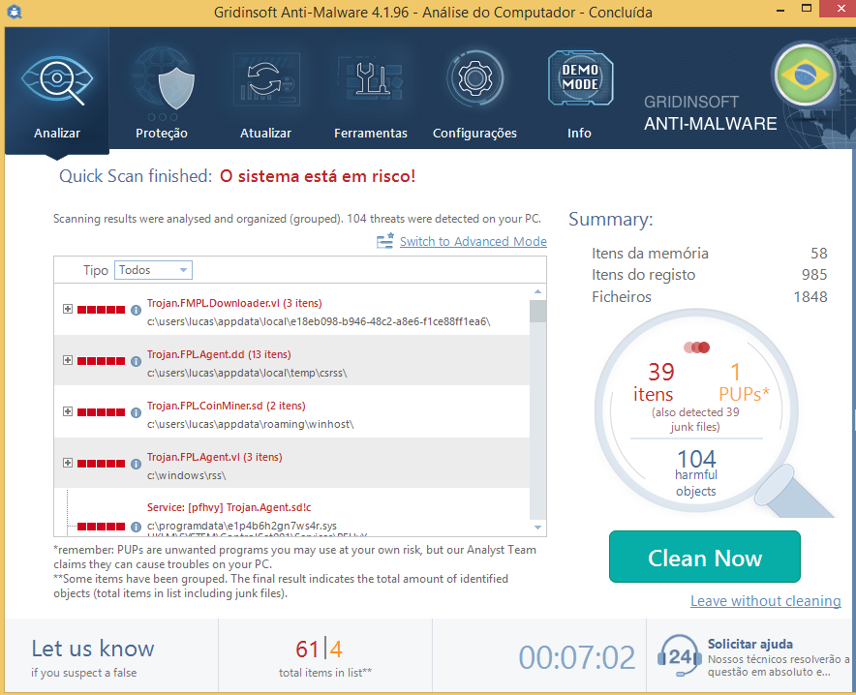Maximize the Gridinsoft Anti-Malware window
The image size is (856, 695).
tap(807, 8)
